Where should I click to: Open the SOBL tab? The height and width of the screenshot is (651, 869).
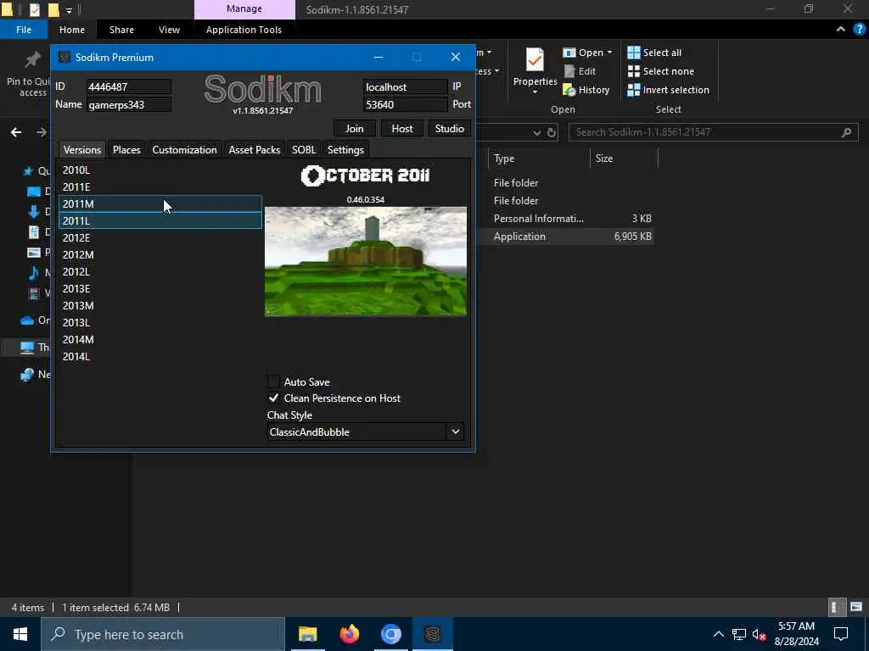pos(304,149)
